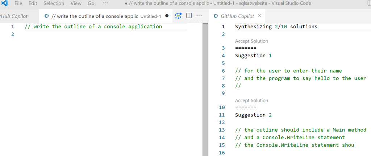Open the Copilot completions panel icon
The height and width of the screenshot is (156, 371).
tap(178, 16)
